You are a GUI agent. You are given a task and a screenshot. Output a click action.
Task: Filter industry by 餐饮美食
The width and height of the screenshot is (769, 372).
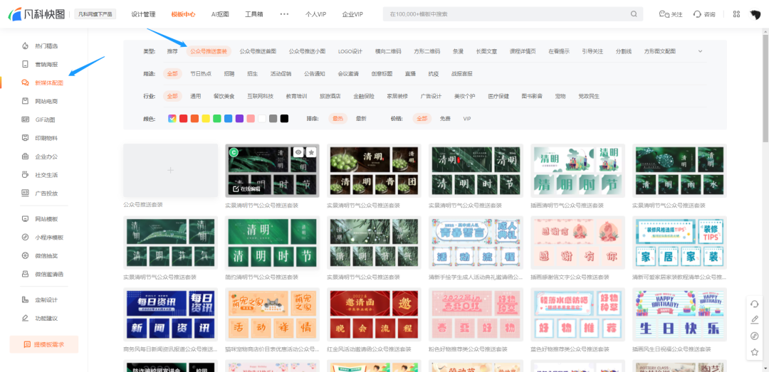(x=224, y=96)
